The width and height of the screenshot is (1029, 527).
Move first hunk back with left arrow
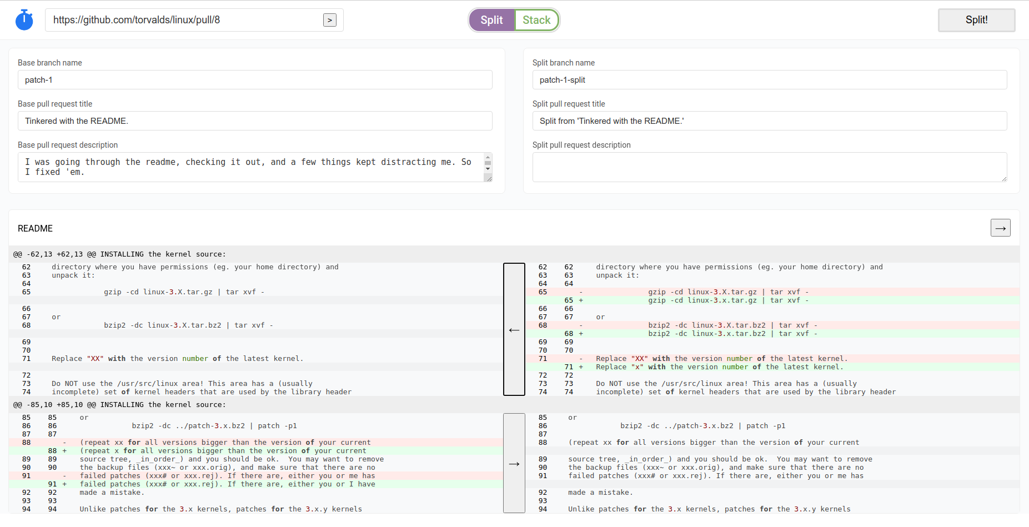tap(514, 329)
